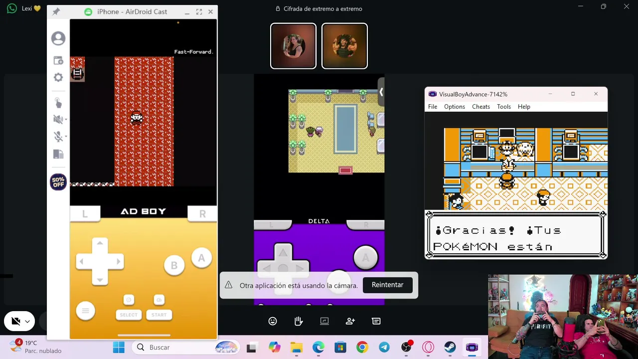Screen dimensions: 638x359
Task: Click the VisualBoyAdvance title bar app icon
Action: tap(432, 94)
